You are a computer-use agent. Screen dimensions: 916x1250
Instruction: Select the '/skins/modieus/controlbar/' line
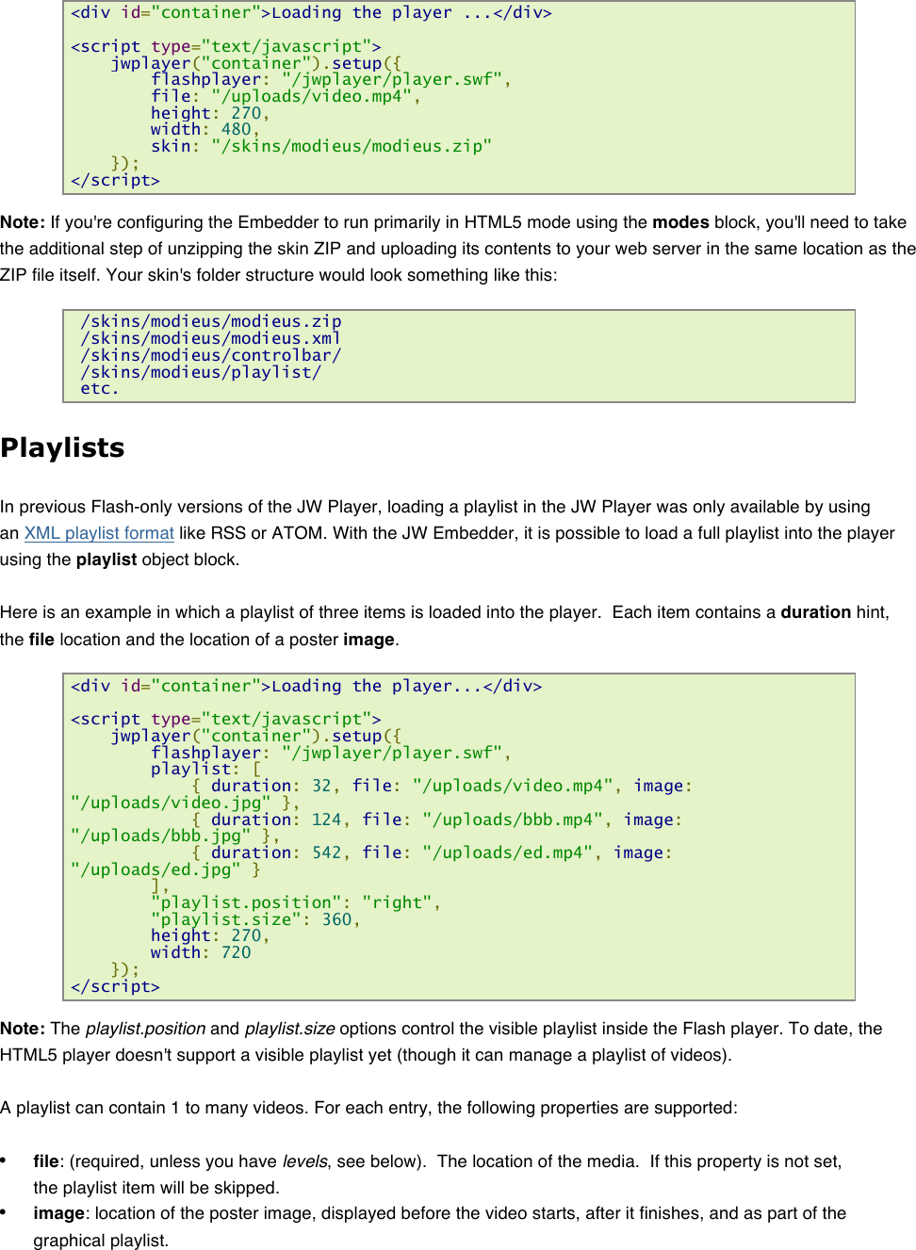[x=211, y=355]
